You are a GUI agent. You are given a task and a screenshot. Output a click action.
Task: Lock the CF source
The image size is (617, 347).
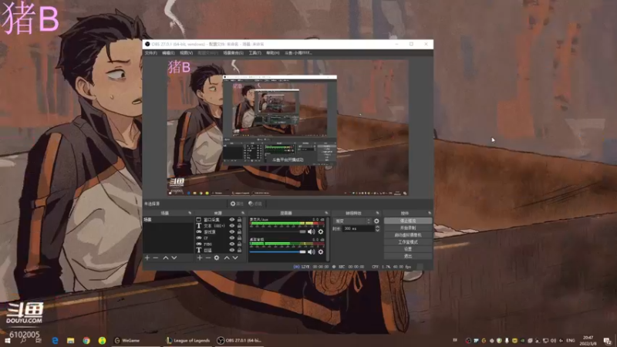239,238
